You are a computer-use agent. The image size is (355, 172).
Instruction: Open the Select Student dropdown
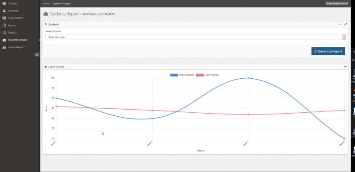point(195,37)
